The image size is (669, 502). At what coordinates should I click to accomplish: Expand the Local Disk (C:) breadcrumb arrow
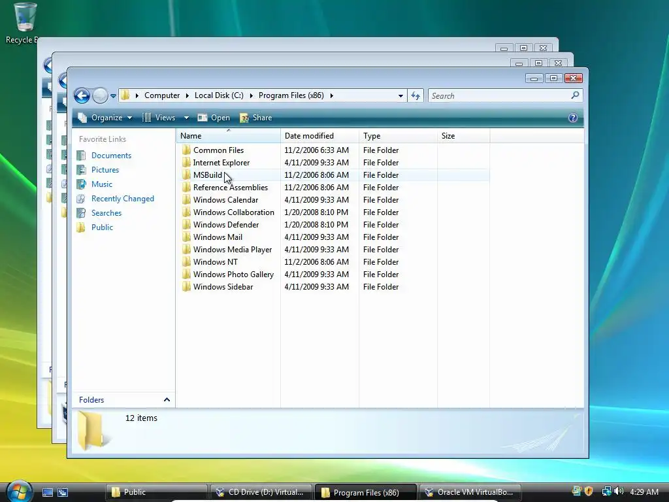click(x=251, y=95)
